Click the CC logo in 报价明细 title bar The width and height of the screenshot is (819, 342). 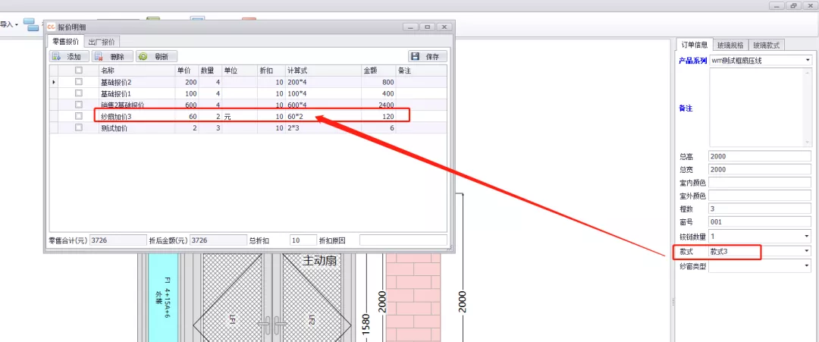51,27
